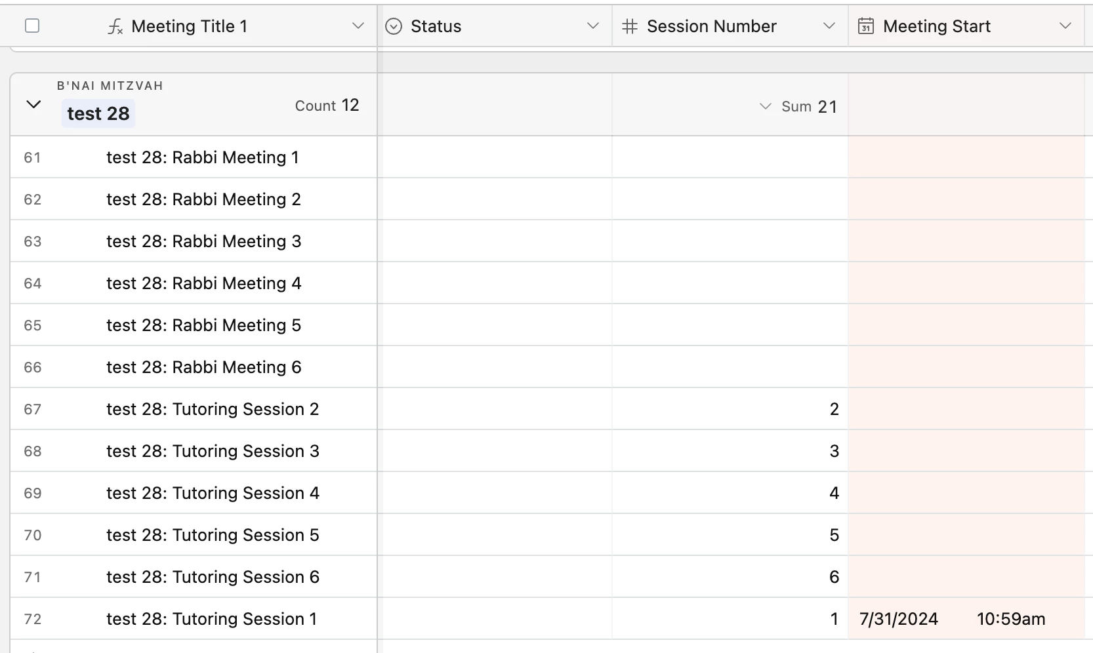Viewport: 1093px width, 653px height.
Task: Click the empty Meeting Start cell for Tutoring Session 4
Action: point(966,493)
